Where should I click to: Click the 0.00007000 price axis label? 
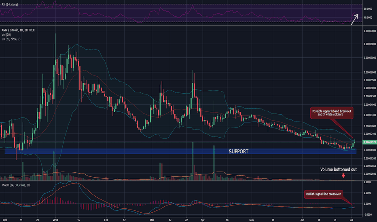370,58
